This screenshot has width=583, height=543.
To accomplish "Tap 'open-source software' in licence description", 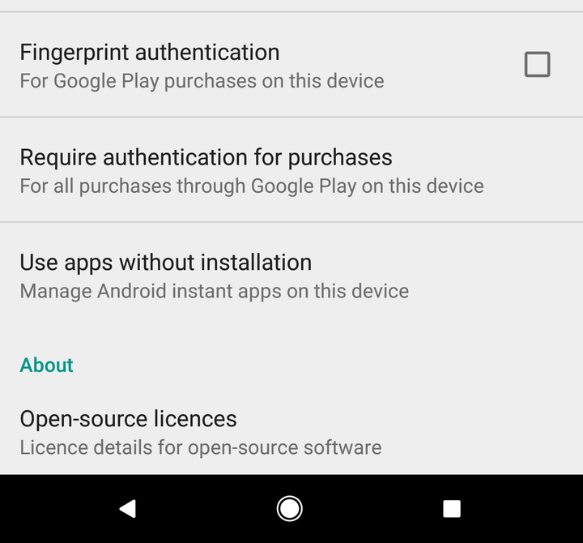I will (285, 447).
